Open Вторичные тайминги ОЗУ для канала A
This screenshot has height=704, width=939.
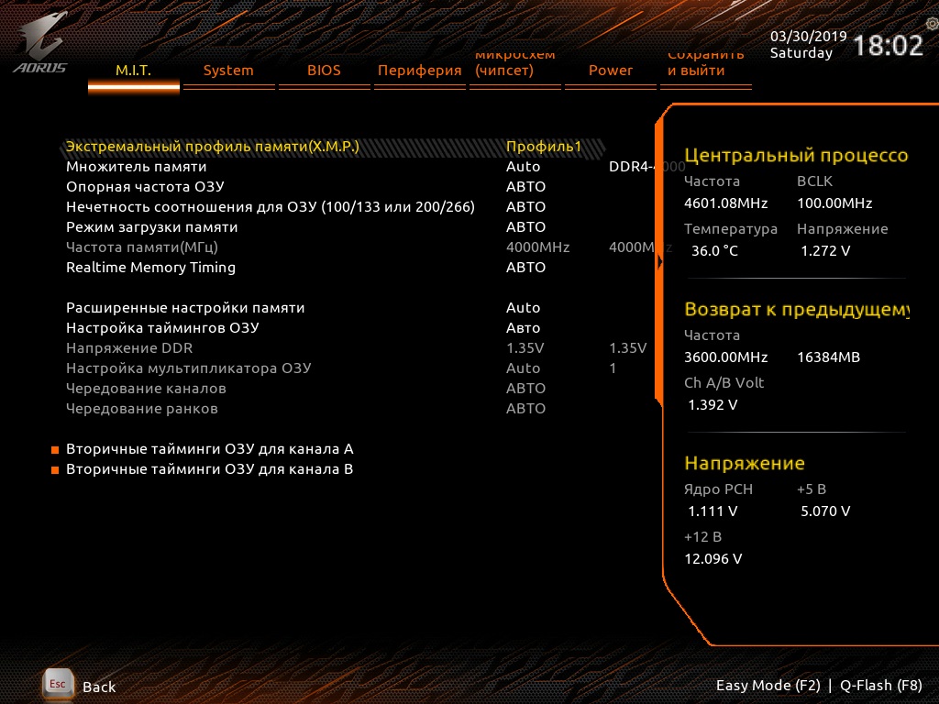click(210, 449)
